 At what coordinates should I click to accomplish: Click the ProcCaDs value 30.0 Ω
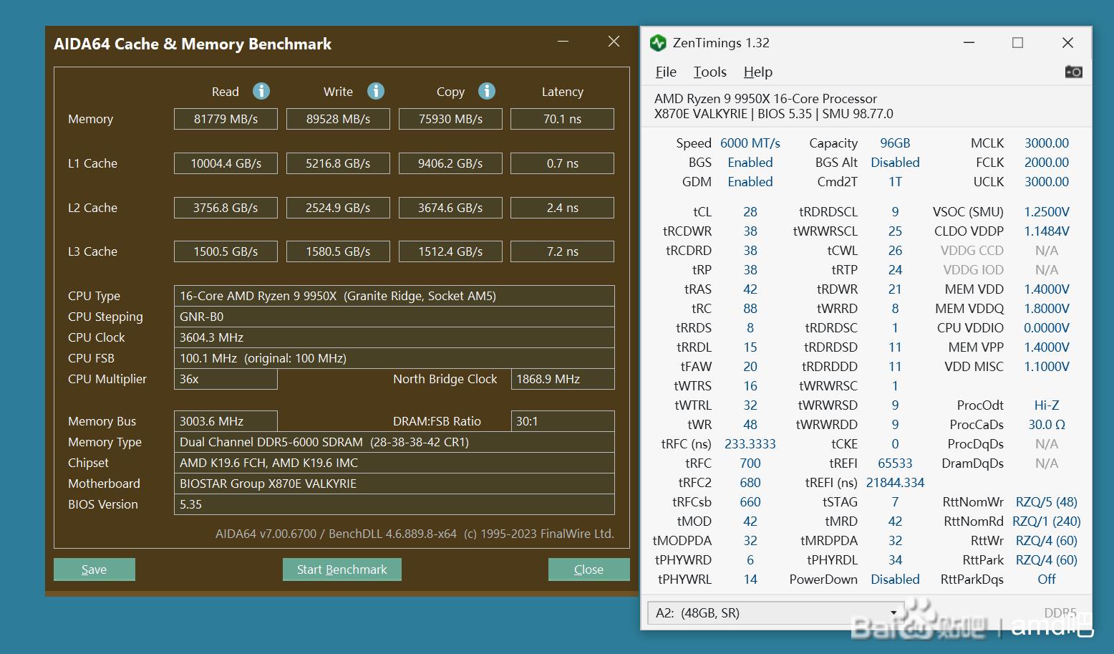pyautogui.click(x=1046, y=425)
